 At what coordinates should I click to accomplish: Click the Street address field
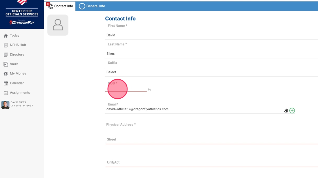pyautogui.click(x=211, y=139)
